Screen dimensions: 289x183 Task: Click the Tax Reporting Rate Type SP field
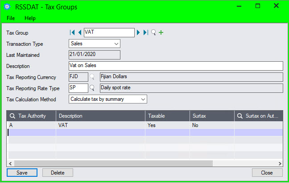coord(78,88)
